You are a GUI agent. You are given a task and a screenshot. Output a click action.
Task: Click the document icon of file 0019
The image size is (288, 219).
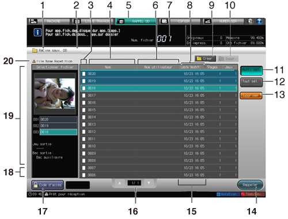84,81
